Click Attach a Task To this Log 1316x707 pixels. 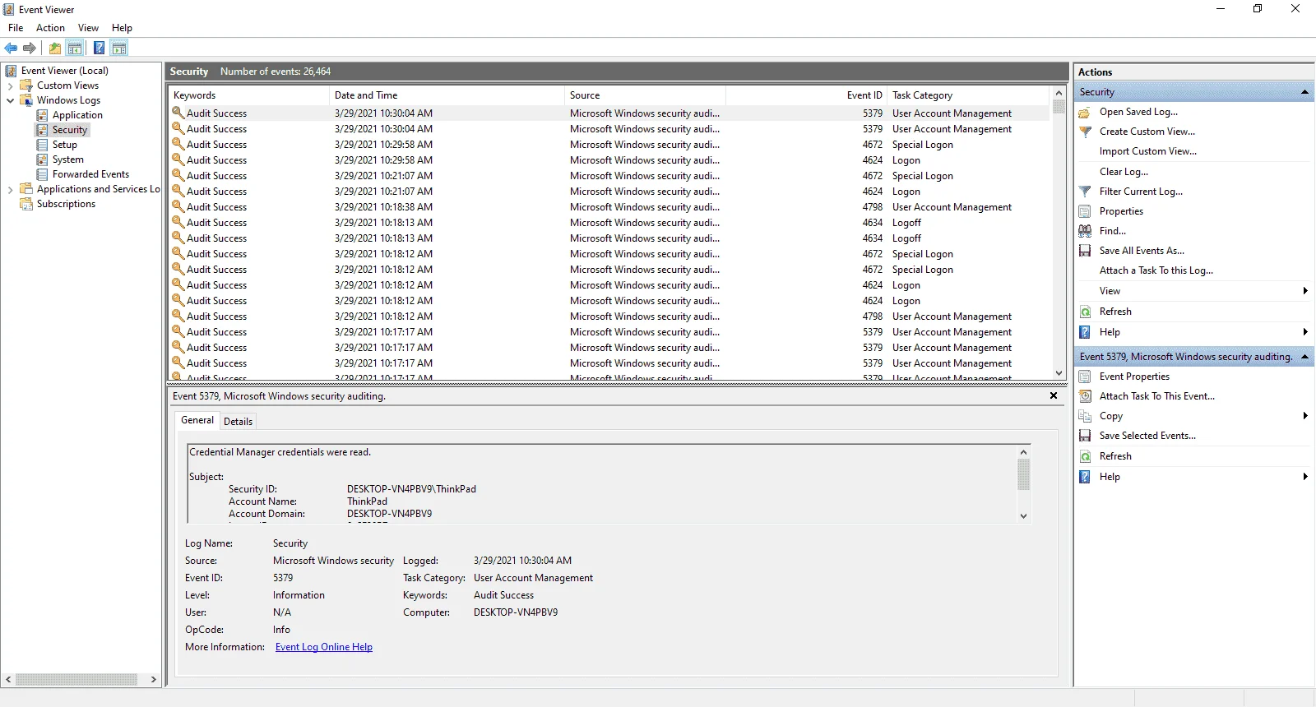tap(1156, 270)
